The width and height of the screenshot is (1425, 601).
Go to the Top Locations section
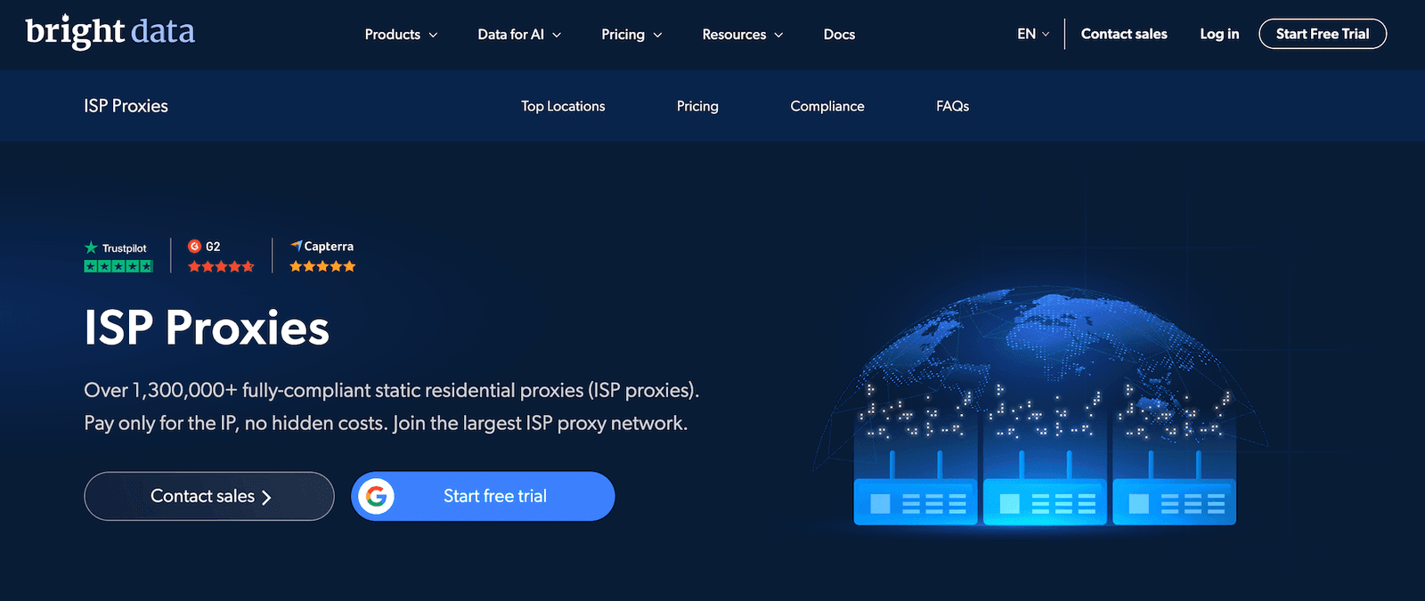pyautogui.click(x=563, y=106)
